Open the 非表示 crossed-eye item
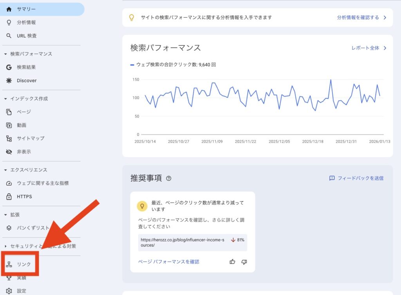Screen dimensions: 401x295 (x=9, y=152)
